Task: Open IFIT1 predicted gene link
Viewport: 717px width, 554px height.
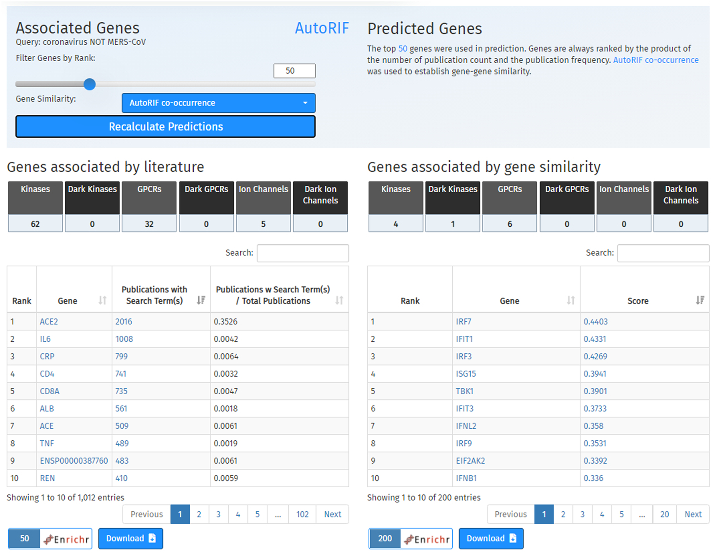Action: click(x=464, y=339)
